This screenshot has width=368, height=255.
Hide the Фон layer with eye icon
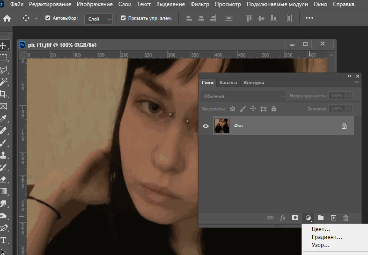(x=206, y=126)
